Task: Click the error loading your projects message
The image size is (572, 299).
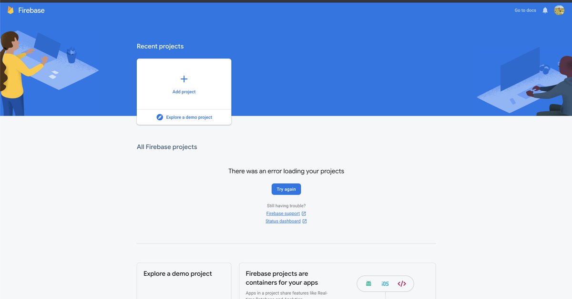Action: click(x=286, y=171)
